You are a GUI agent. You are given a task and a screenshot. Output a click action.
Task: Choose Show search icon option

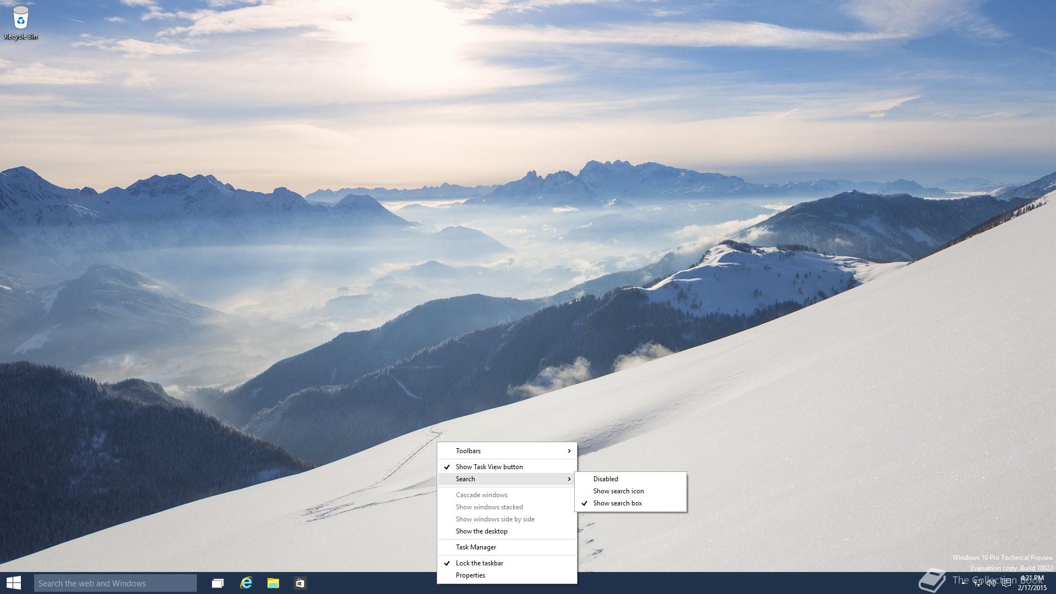click(x=618, y=491)
